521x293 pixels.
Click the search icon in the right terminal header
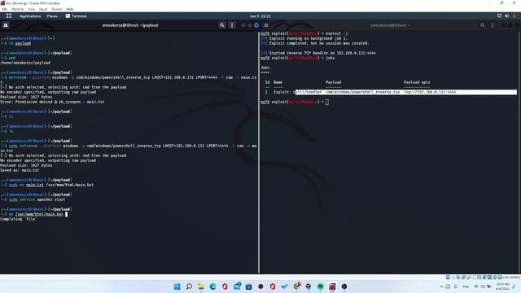(x=483, y=25)
